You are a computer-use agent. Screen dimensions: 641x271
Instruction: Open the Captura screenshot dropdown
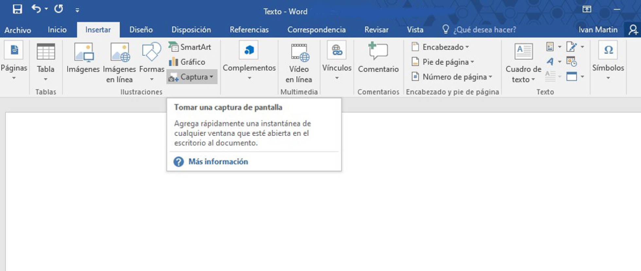[x=192, y=77]
